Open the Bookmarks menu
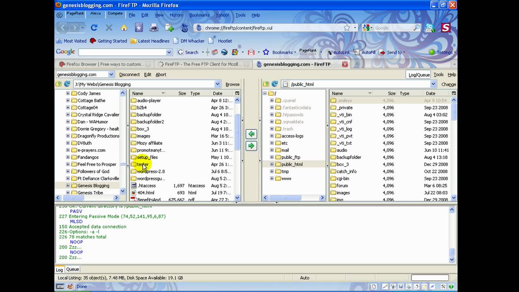 click(199, 15)
